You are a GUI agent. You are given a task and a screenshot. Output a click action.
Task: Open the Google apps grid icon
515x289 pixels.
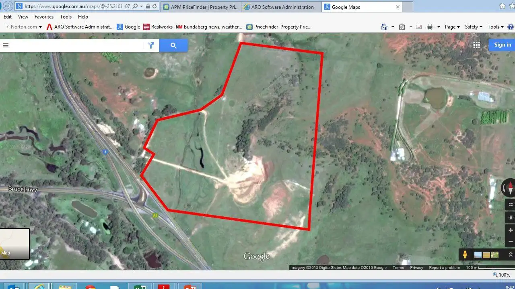476,45
